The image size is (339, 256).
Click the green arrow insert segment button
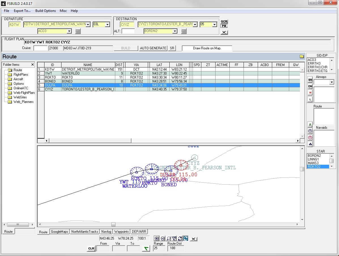coord(146,248)
